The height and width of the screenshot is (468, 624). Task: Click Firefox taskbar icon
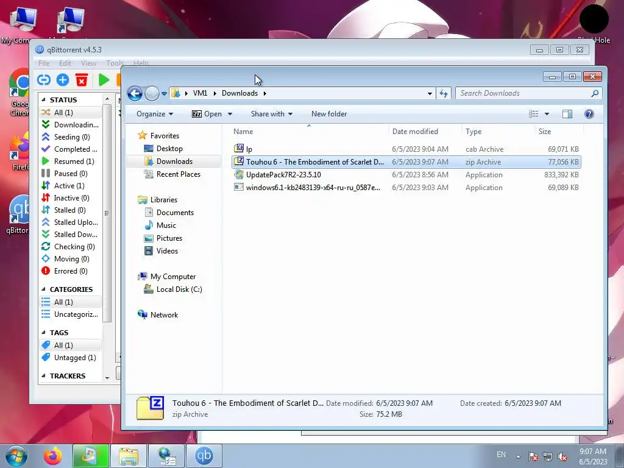pyautogui.click(x=53, y=456)
